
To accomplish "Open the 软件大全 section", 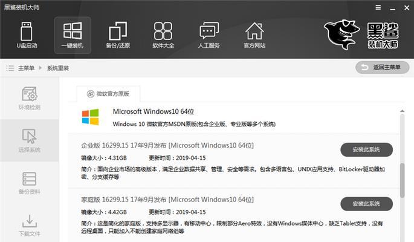I will click(163, 35).
